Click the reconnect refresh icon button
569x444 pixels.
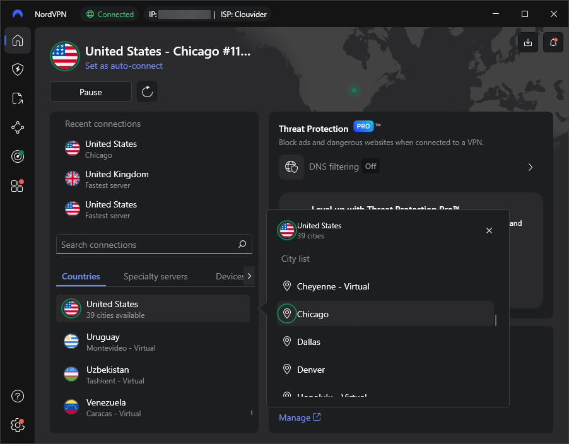pos(147,91)
